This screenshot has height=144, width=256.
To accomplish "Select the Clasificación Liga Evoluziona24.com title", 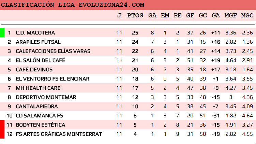I will 73,5.
